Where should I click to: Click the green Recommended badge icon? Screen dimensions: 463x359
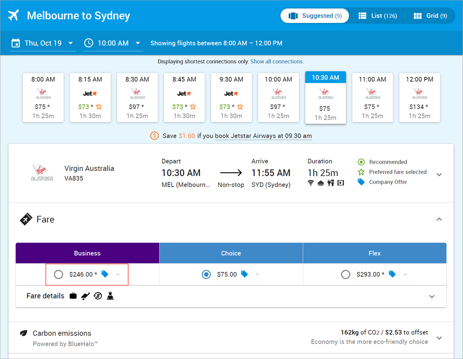[x=361, y=162]
